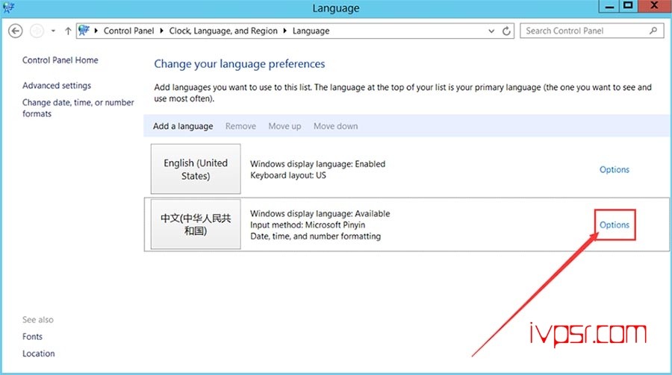The width and height of the screenshot is (672, 375).
Task: Go up one level with Up arrow
Action: click(x=68, y=31)
